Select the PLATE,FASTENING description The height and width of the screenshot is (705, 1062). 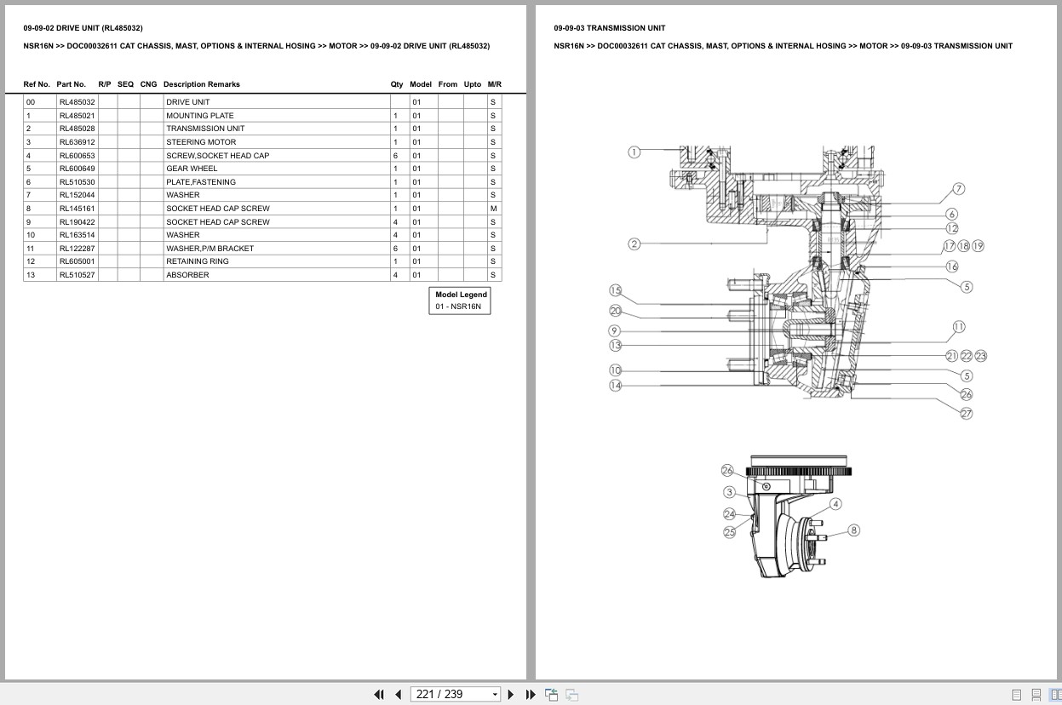click(201, 182)
